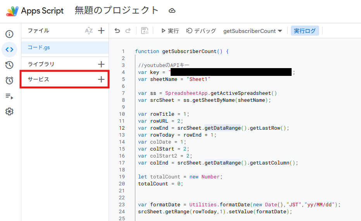Add a library with plus icon
Screen dimensions: 361x221
tap(101, 64)
